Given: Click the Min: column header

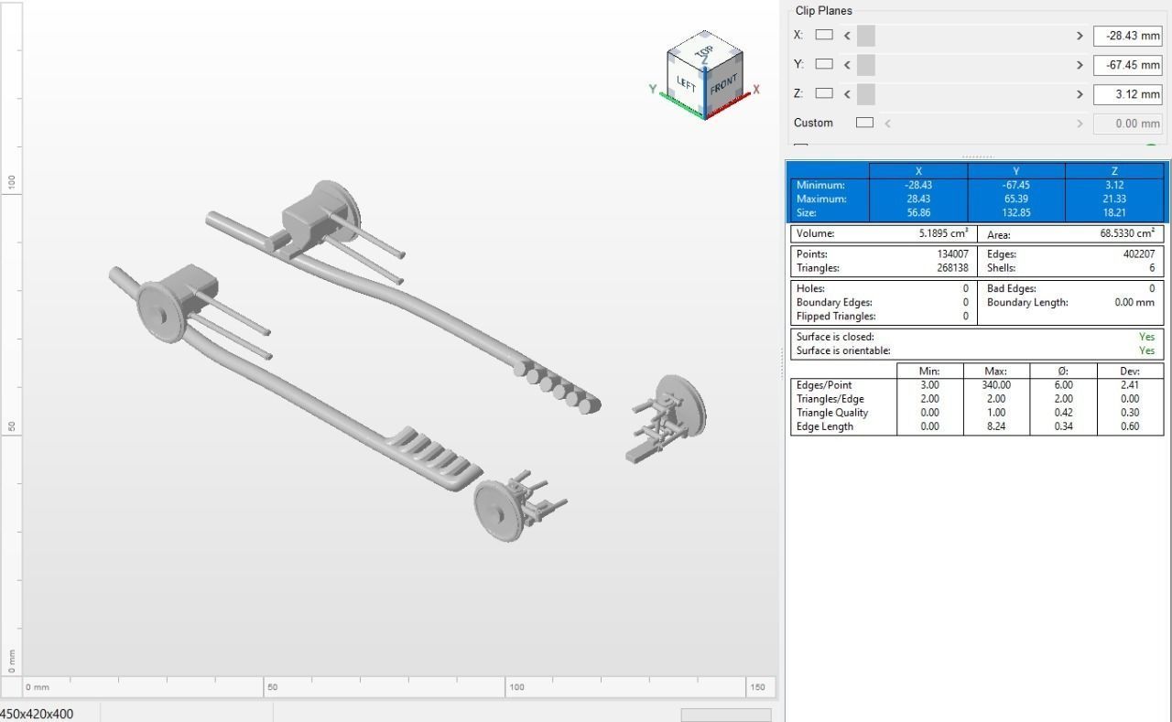Looking at the screenshot, I should tap(929, 372).
